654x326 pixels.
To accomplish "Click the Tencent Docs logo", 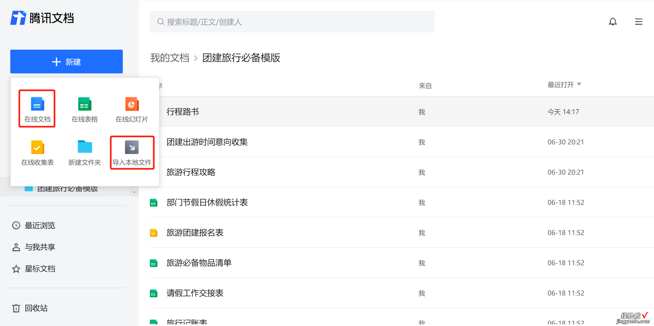I will pos(42,18).
